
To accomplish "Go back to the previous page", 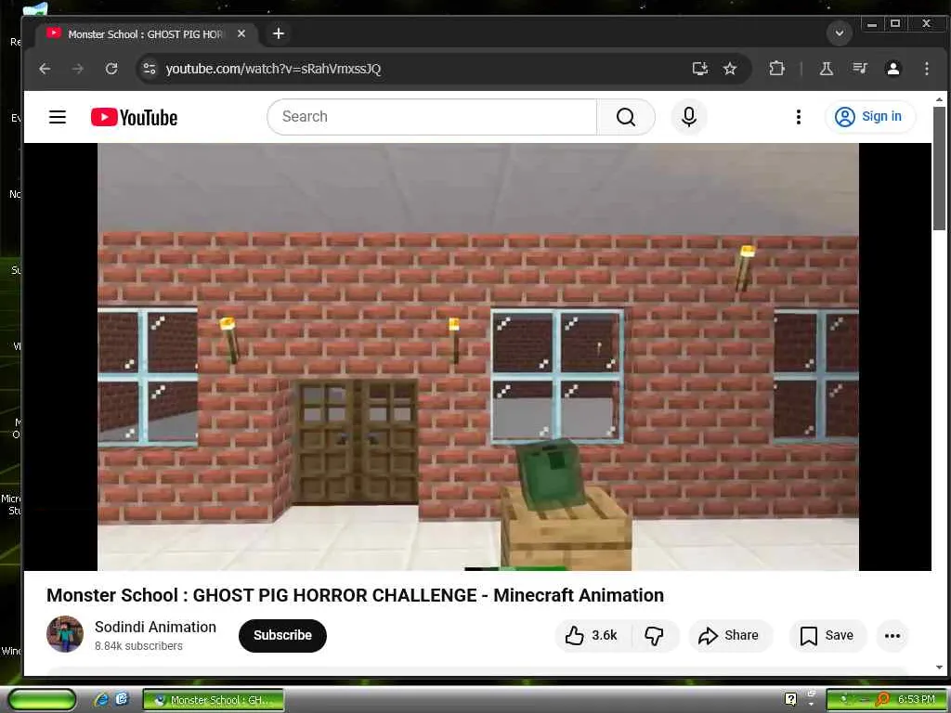I will tap(45, 69).
